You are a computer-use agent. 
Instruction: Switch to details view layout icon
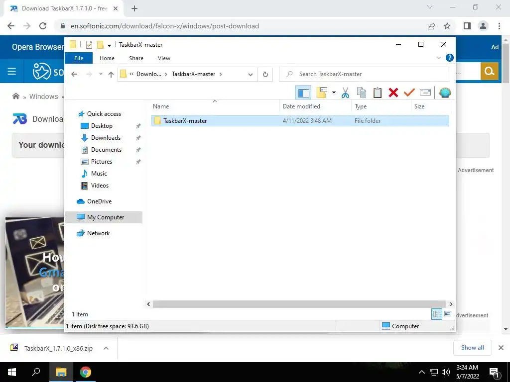coord(437,314)
